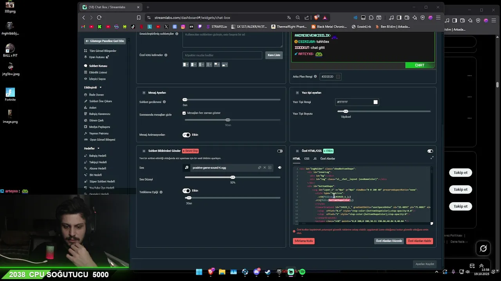Click the Yazı Tipi Boyutu slider handle
The image size is (501, 281).
pos(346,111)
